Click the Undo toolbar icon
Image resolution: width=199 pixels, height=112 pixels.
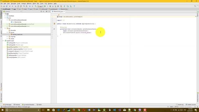10,6
